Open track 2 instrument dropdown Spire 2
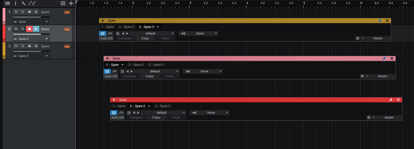Image resolution: width=414 pixels, height=149 pixels. coord(31,39)
